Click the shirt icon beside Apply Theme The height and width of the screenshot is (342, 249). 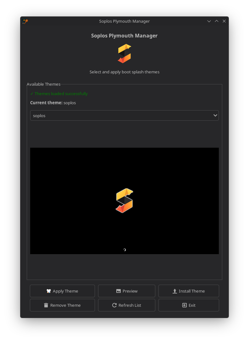[48, 291]
